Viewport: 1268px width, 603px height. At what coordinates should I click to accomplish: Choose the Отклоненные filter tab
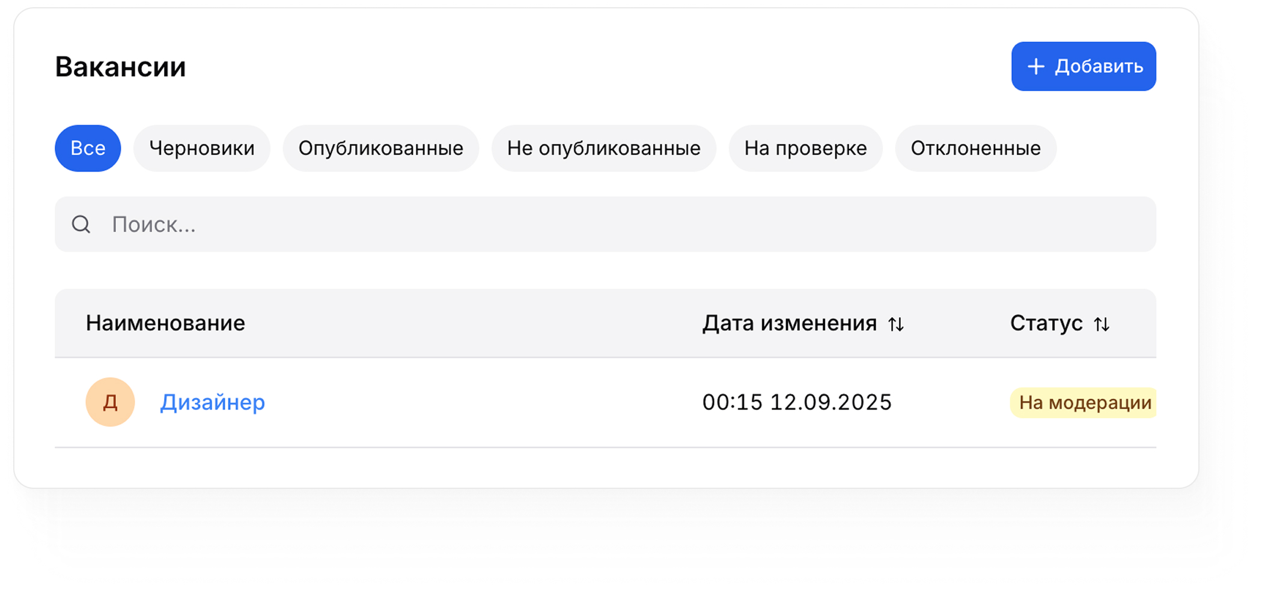(x=975, y=148)
